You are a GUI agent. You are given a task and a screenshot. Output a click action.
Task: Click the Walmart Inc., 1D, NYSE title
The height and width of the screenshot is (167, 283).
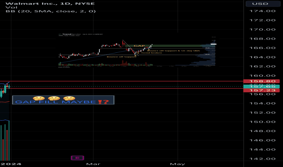pos(50,3)
